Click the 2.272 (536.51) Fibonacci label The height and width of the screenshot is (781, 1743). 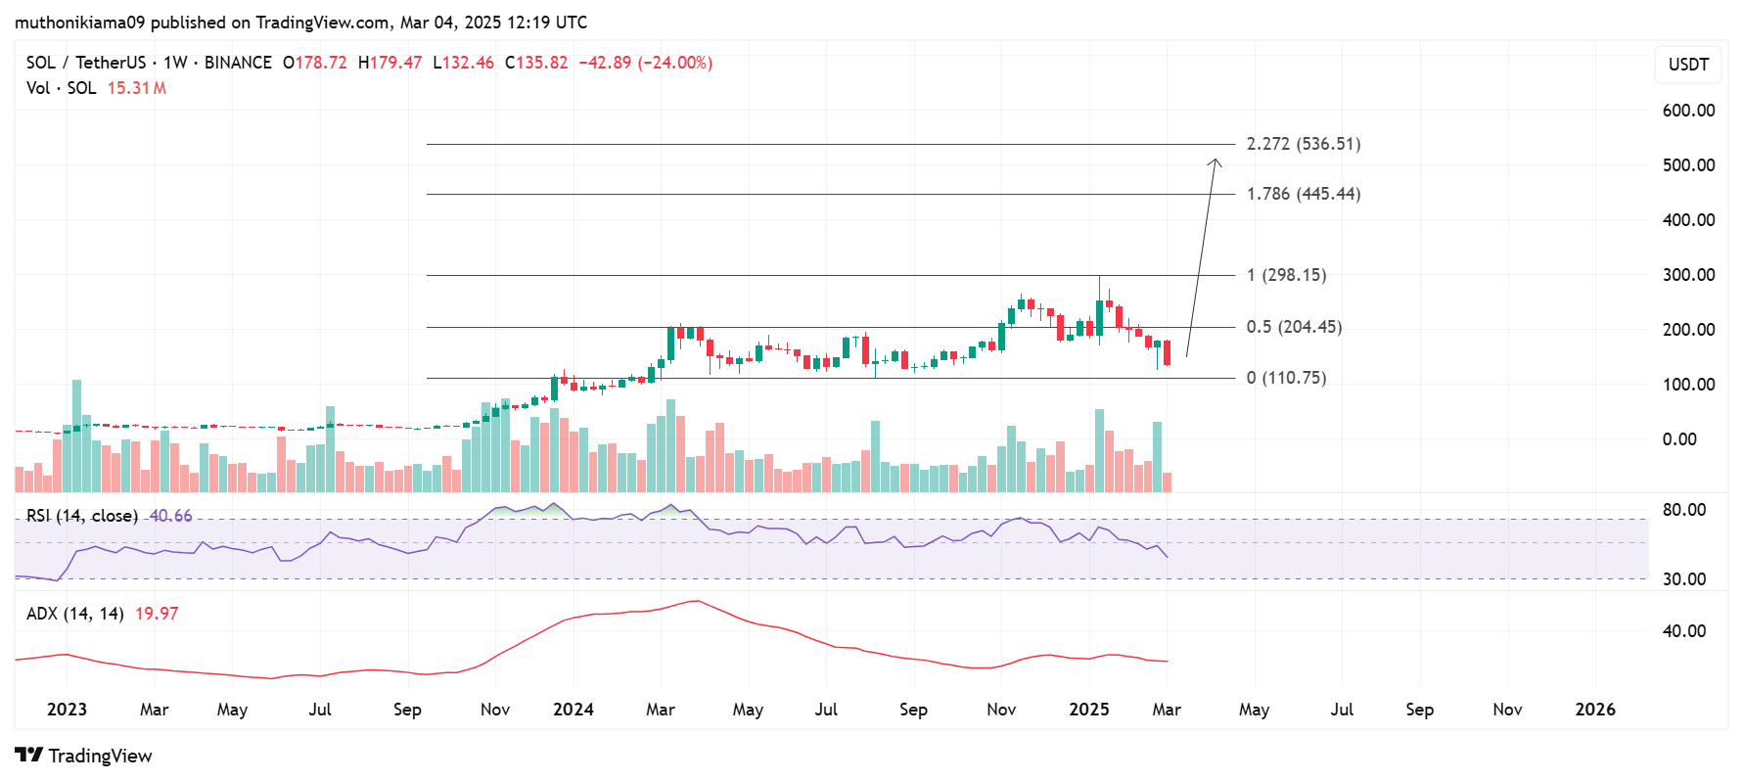1304,144
